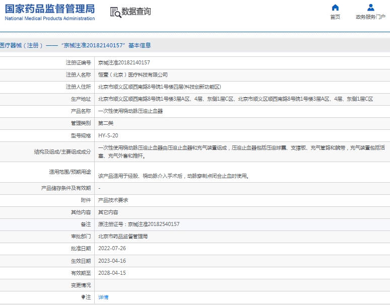Screen dimensions: 390x305
Task: Select effective date 2023-04-16
Action: point(112,261)
